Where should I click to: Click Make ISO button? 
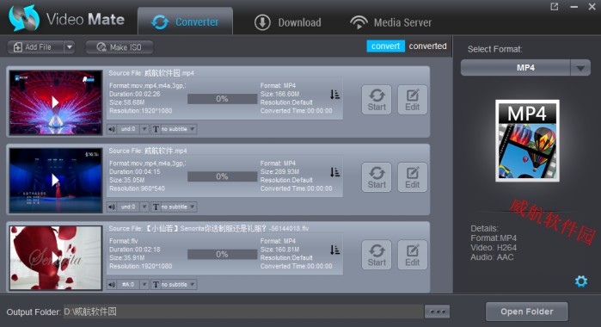120,47
